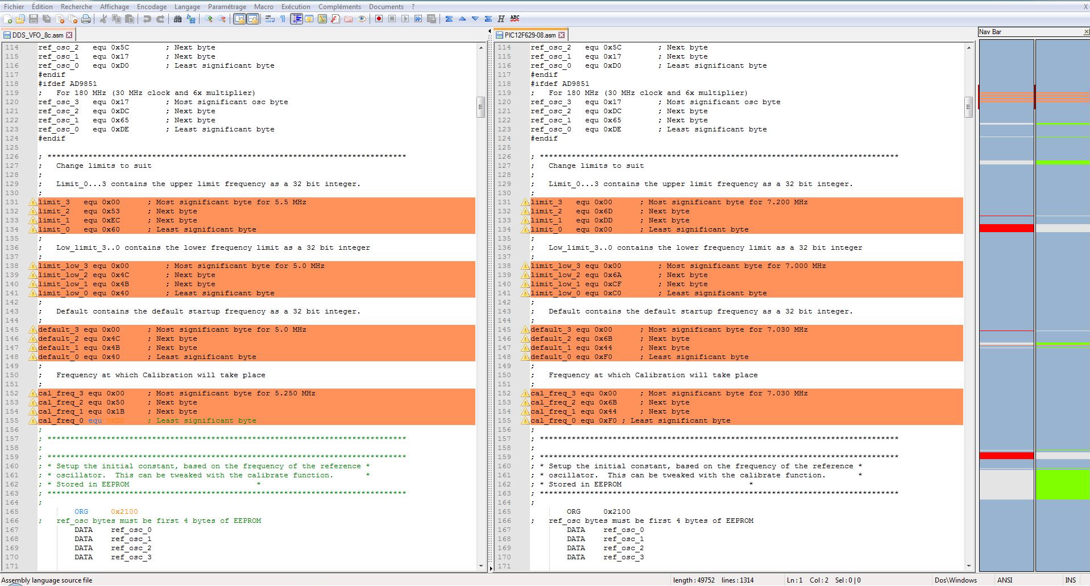This screenshot has width=1090, height=586.
Task: Print the current document
Action: [85, 19]
